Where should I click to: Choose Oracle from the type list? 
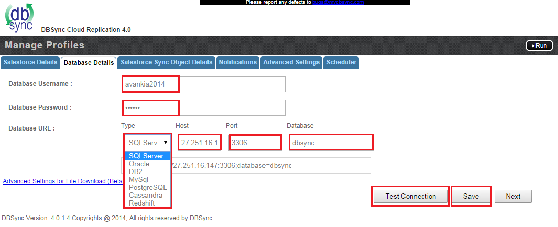139,164
